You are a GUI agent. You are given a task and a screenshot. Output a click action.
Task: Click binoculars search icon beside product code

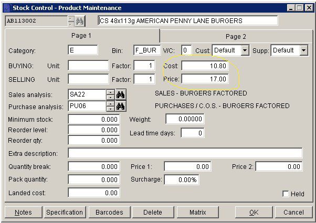[x=80, y=21]
